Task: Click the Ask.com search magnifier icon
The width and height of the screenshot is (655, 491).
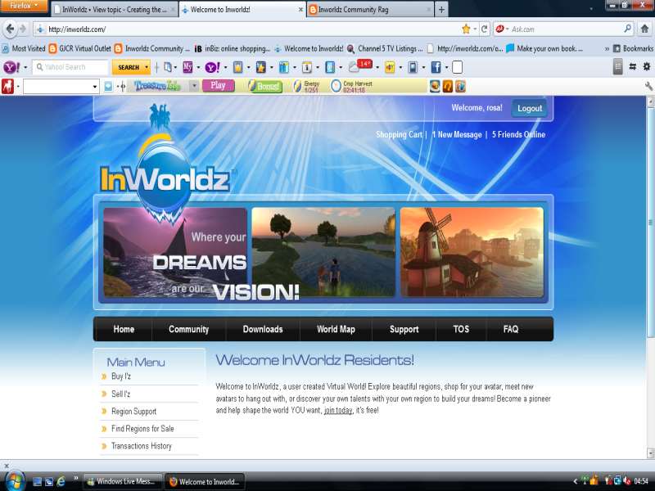Action: (627, 29)
